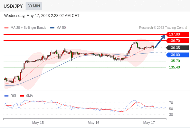
Task: Click the pink MA 20 color swatch
Action: pos(6,28)
